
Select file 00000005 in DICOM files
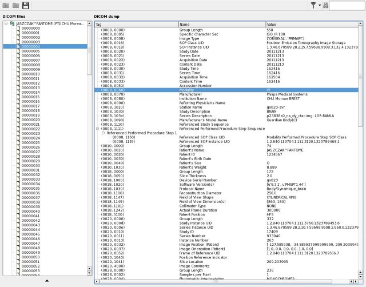[30, 51]
